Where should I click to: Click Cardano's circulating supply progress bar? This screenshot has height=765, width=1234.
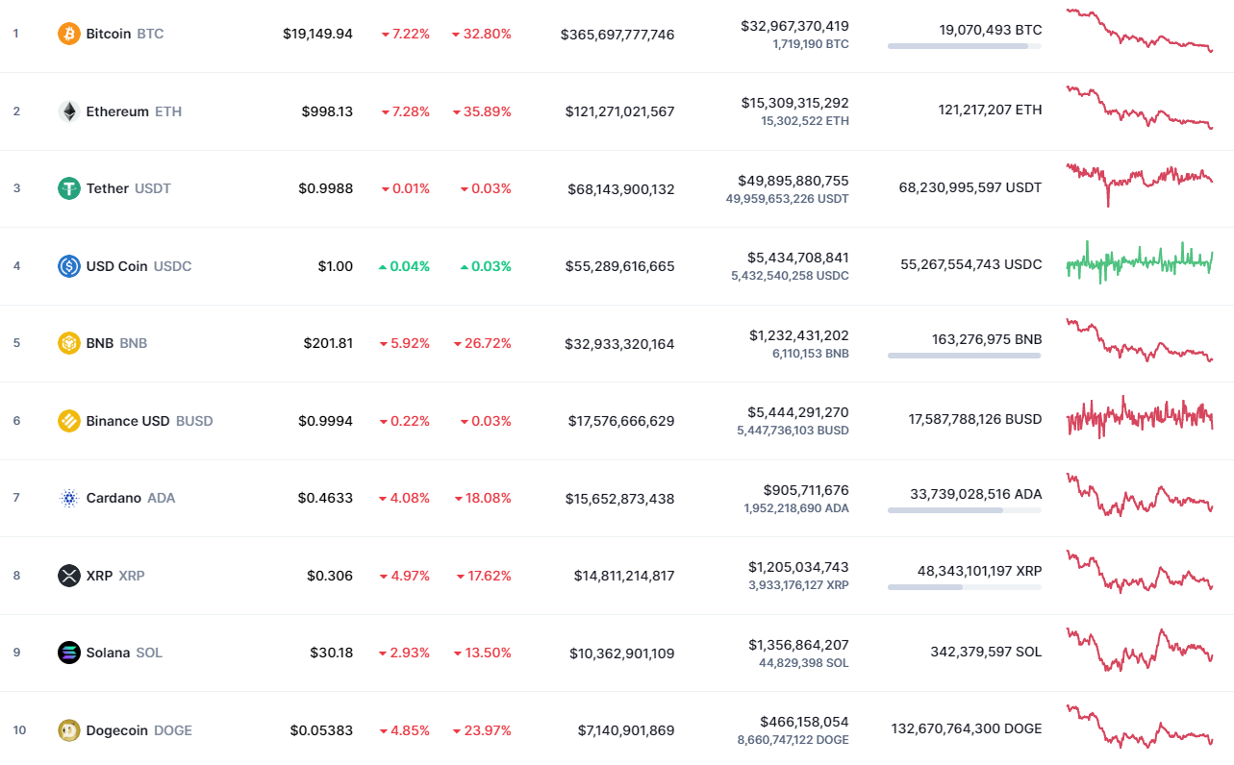(x=964, y=510)
